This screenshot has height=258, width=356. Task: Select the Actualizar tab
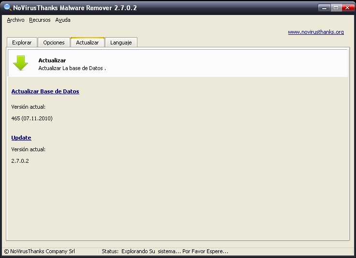88,42
